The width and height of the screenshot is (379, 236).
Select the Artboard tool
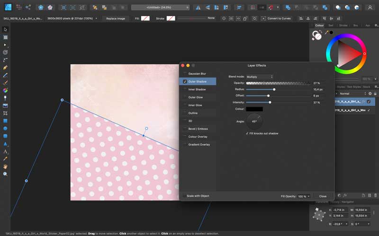[x=5, y=37]
